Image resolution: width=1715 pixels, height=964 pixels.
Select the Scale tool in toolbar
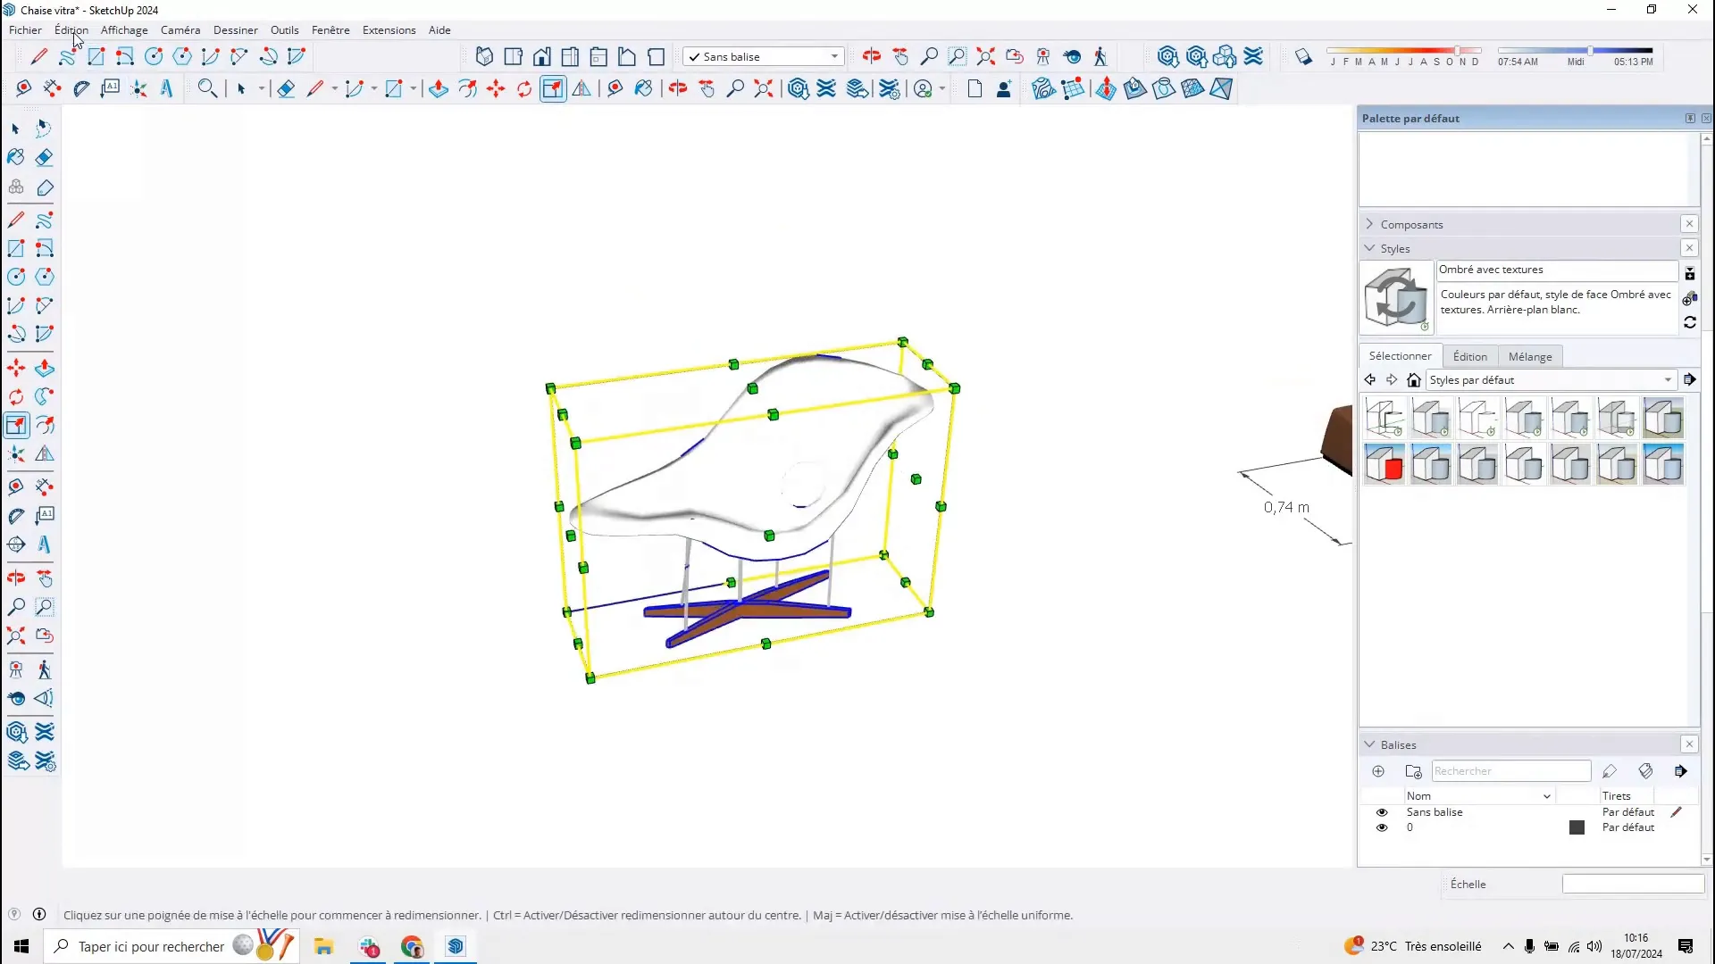tap(16, 426)
